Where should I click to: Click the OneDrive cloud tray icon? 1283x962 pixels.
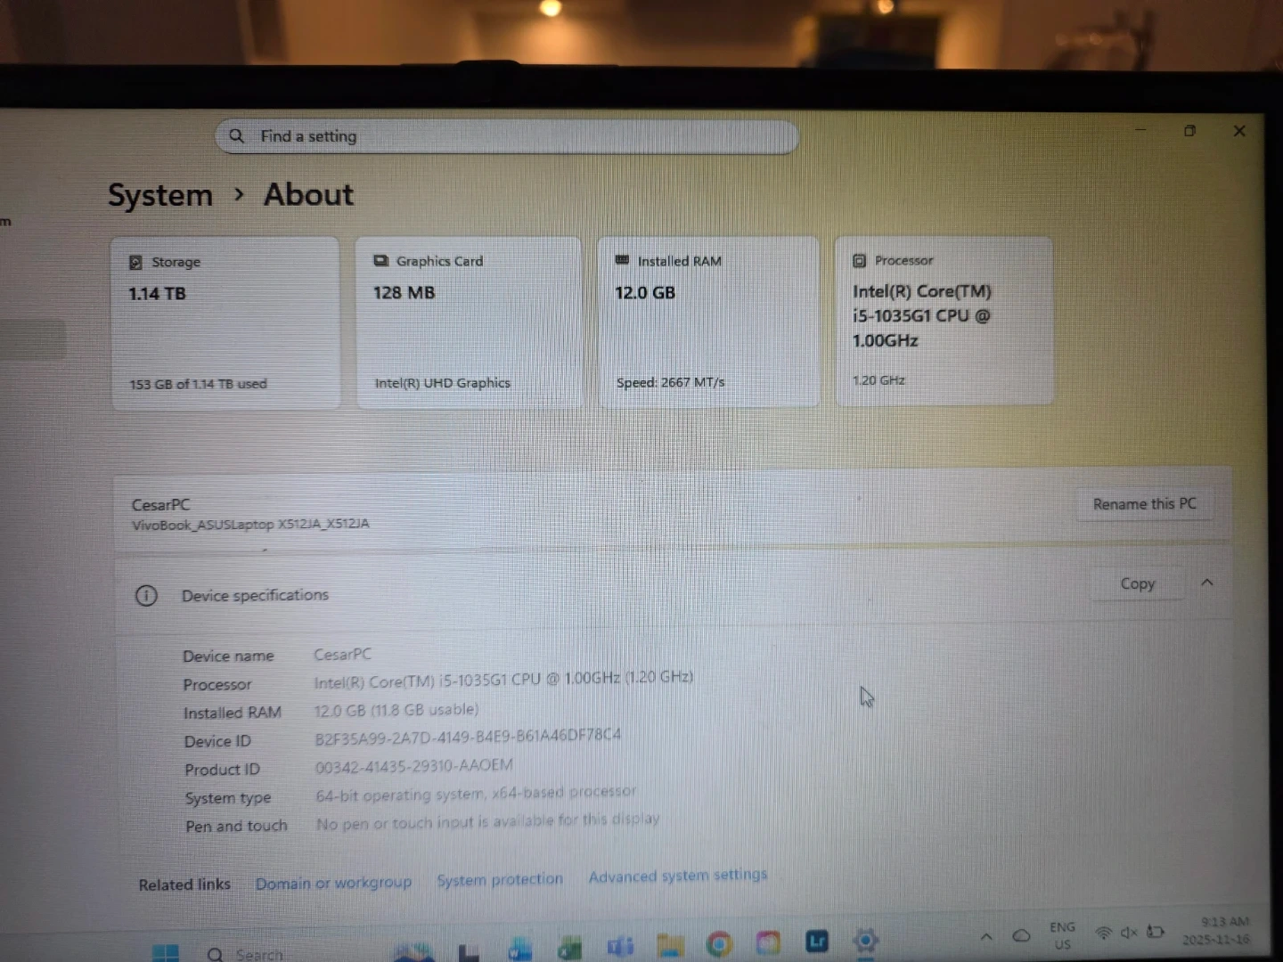1021,935
